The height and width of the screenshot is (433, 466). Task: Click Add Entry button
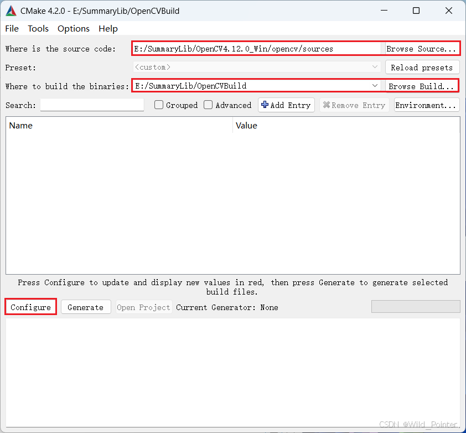click(x=286, y=105)
